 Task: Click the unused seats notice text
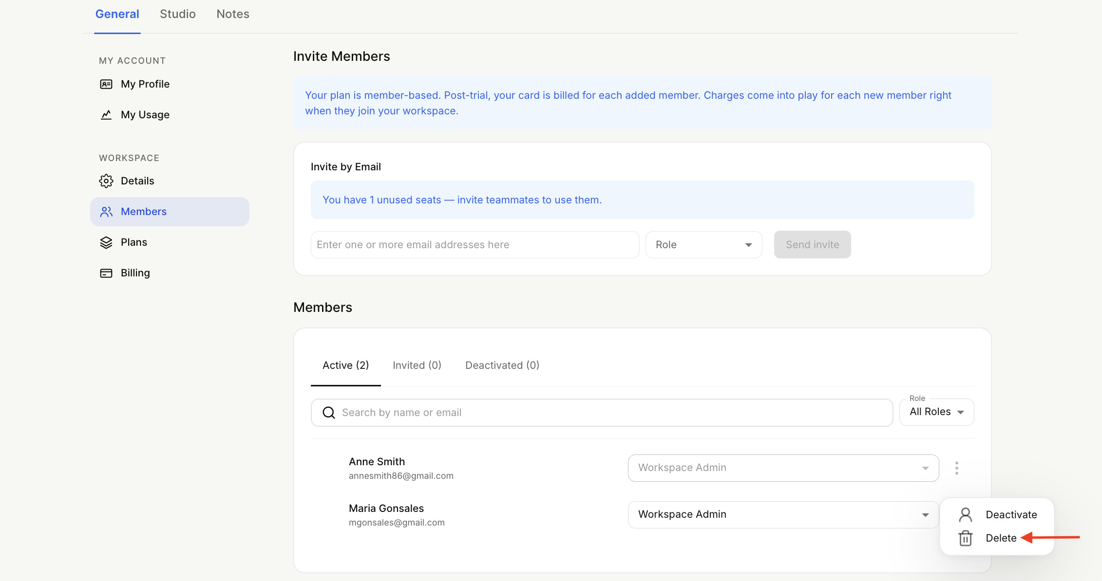[462, 200]
